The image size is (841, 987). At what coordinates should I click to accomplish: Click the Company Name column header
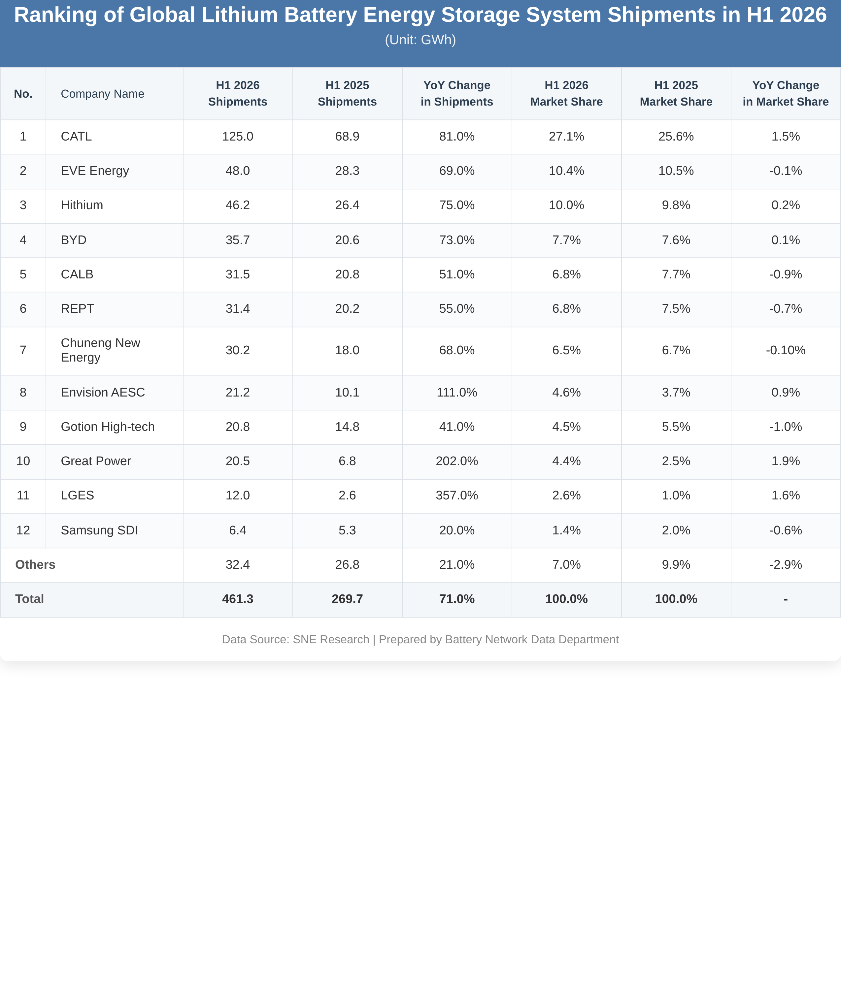click(x=102, y=94)
